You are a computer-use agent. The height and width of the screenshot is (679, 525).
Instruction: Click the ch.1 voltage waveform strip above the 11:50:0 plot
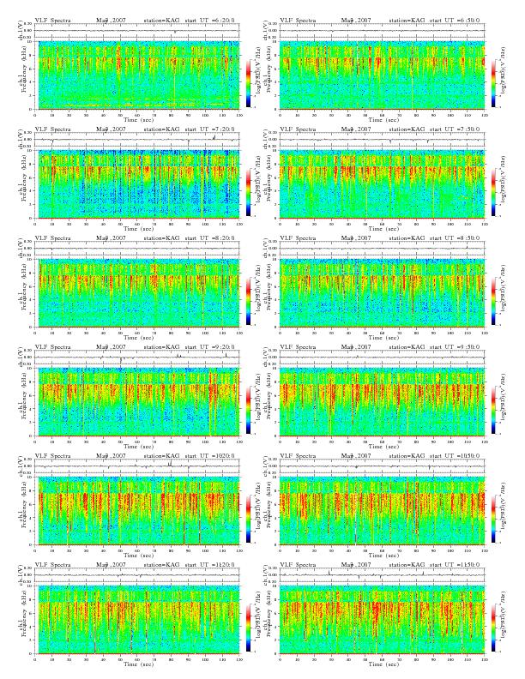tap(382, 575)
